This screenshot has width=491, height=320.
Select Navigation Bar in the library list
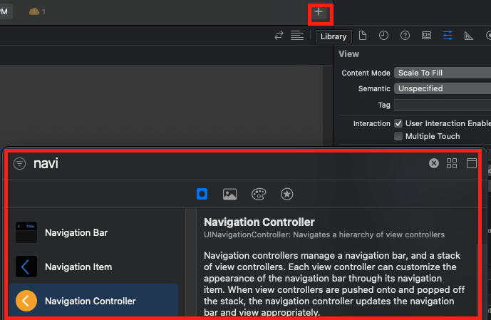point(93,232)
